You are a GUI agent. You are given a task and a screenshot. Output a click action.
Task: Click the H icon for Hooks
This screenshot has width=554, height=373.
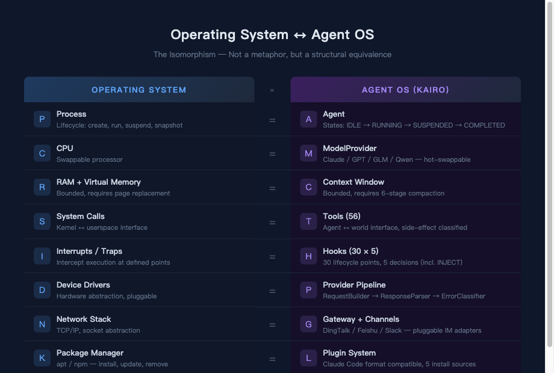click(308, 256)
